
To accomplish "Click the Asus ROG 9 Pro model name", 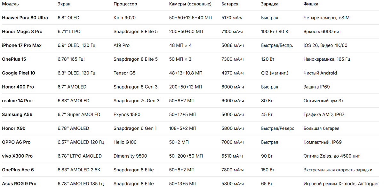I will coord(19,183).
